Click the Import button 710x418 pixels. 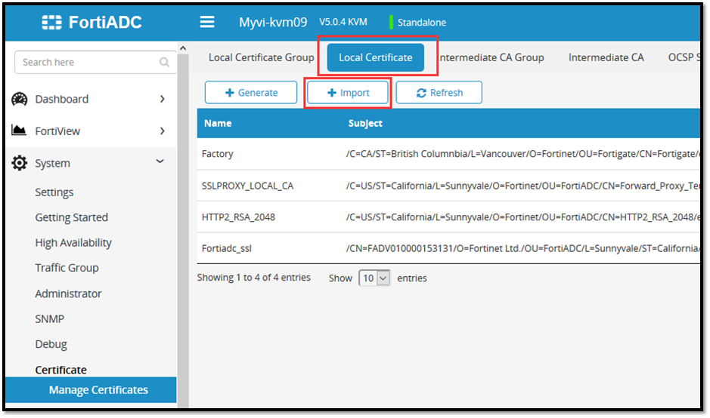pyautogui.click(x=348, y=92)
